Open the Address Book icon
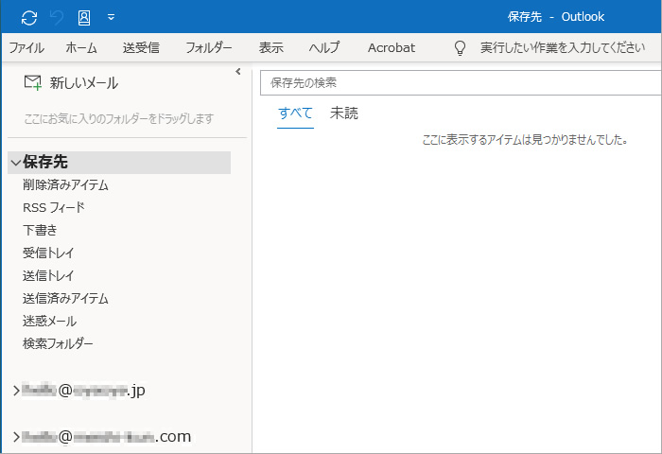Screen dimensions: 662x454 pyautogui.click(x=84, y=18)
